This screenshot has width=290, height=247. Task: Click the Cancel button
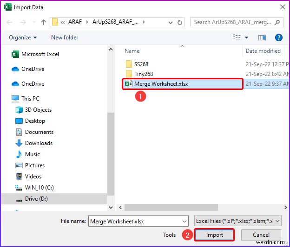(261, 235)
